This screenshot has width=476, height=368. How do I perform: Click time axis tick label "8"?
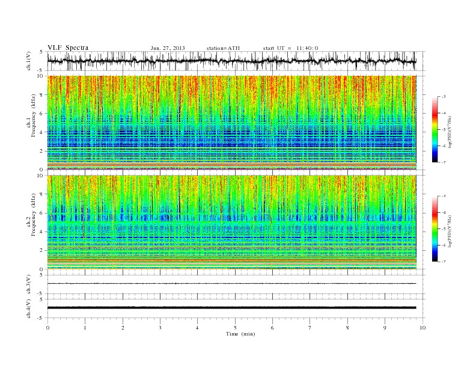[347, 328]
